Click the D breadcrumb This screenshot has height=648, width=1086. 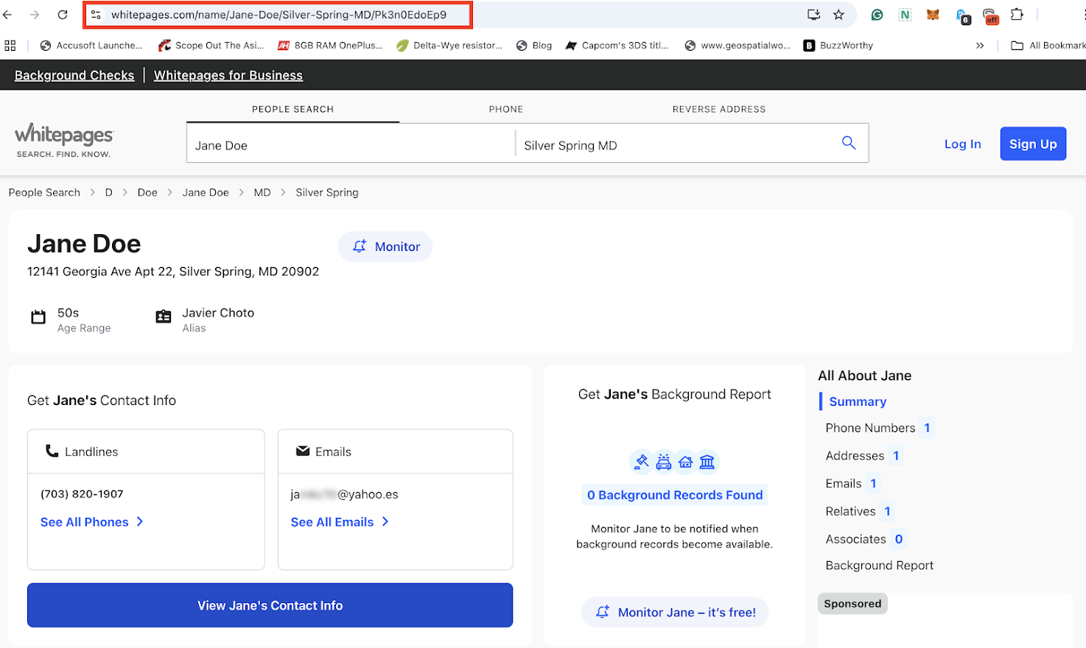tap(108, 192)
